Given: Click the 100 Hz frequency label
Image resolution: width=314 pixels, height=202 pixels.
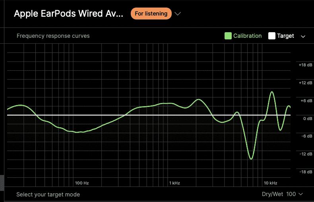Looking at the screenshot, I should point(82,183).
